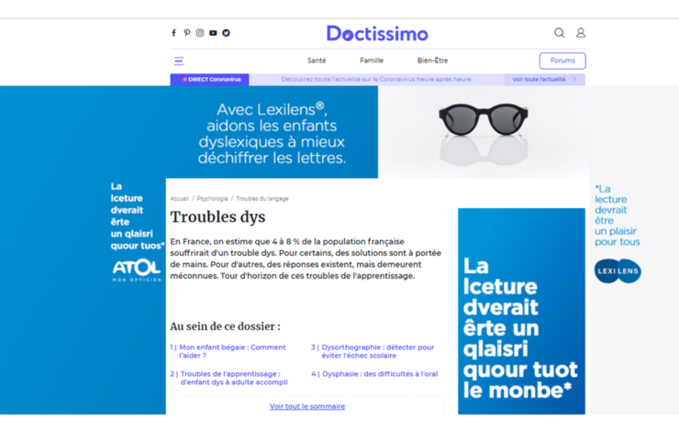Open article Dysorthographie détecter pour éviter
Screen dimensions: 679x431
tap(378, 351)
